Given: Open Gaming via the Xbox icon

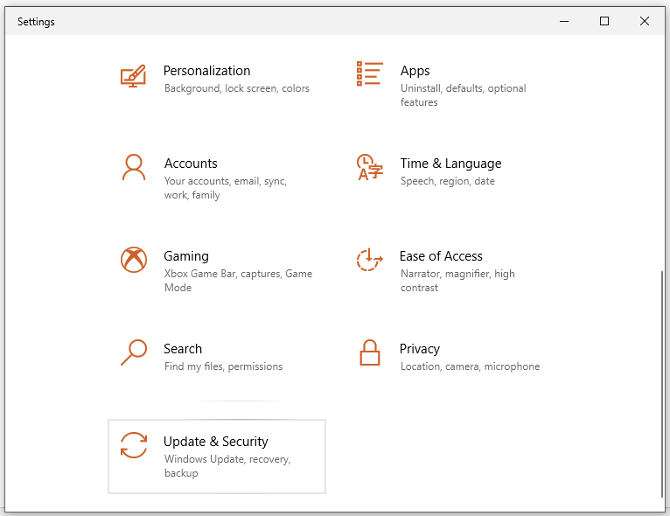Looking at the screenshot, I should click(133, 260).
